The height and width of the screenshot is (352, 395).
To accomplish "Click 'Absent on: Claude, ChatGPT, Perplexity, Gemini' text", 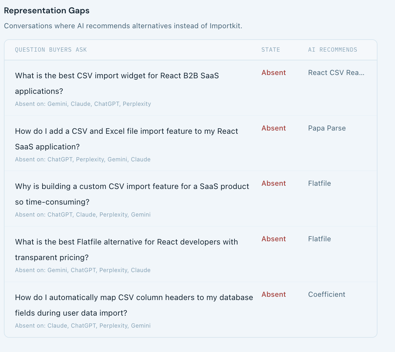I will (x=83, y=326).
